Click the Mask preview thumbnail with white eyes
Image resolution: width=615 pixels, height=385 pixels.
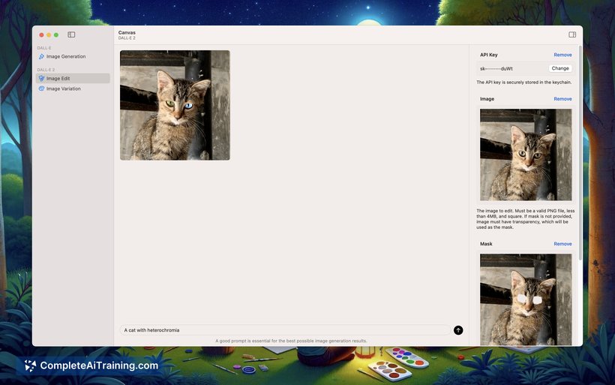pyautogui.click(x=526, y=299)
